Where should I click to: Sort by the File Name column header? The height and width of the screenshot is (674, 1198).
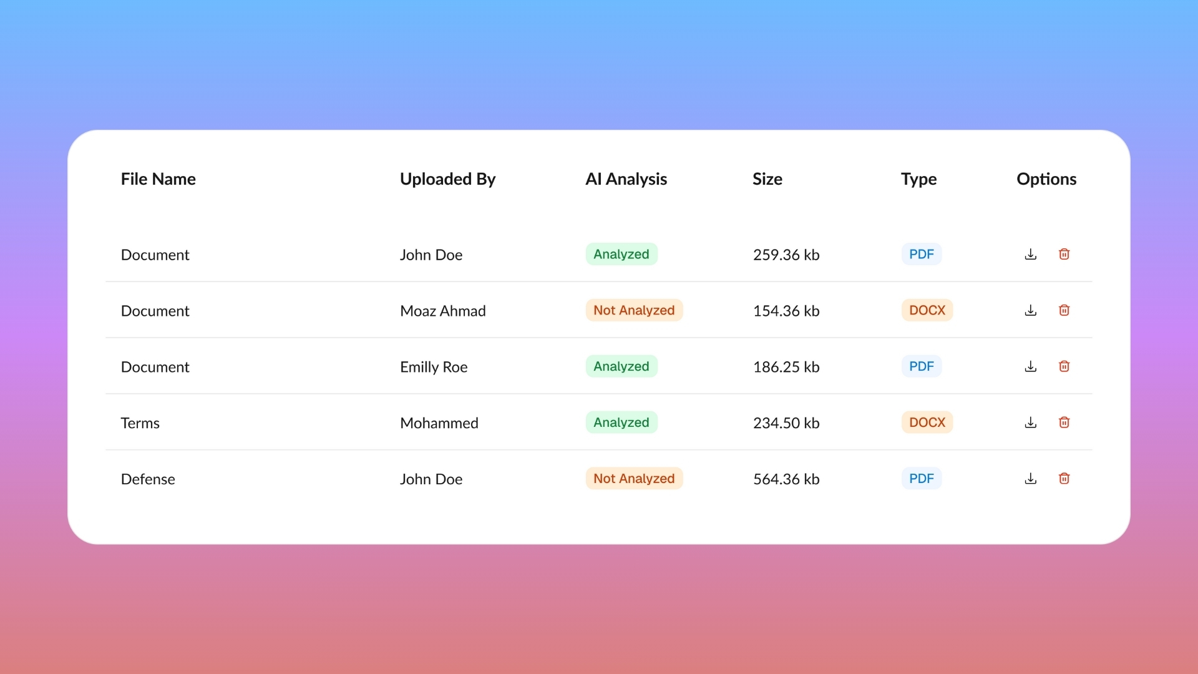[158, 179]
